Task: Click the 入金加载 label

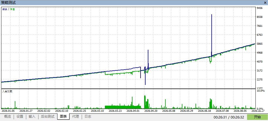Action: (7, 91)
